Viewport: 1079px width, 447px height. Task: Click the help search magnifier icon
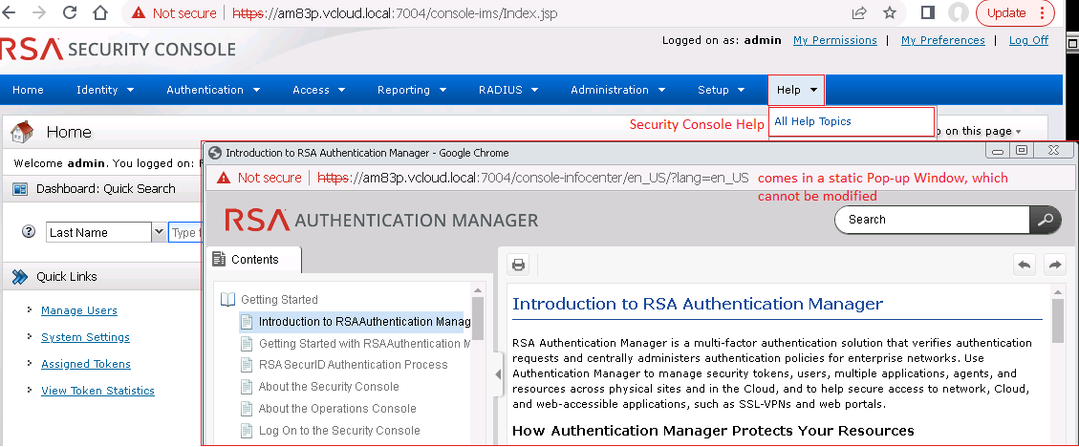1045,220
